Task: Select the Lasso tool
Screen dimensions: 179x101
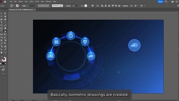Action: (5, 16)
